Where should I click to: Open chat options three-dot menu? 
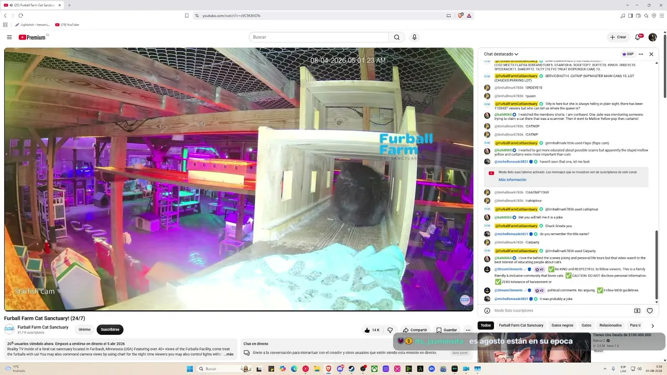[x=641, y=54]
